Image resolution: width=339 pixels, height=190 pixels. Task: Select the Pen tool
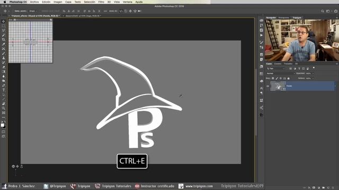(x=4, y=85)
